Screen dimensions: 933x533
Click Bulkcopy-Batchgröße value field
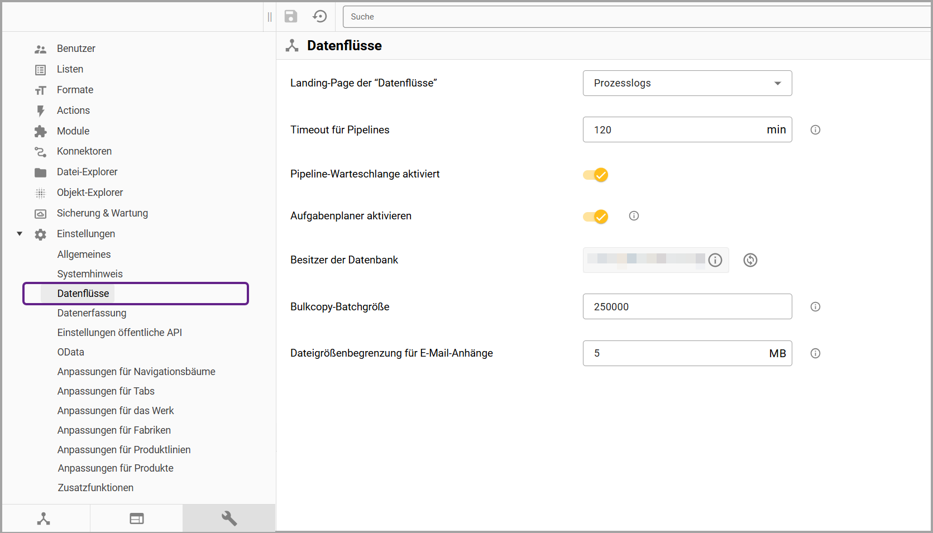[x=687, y=306]
